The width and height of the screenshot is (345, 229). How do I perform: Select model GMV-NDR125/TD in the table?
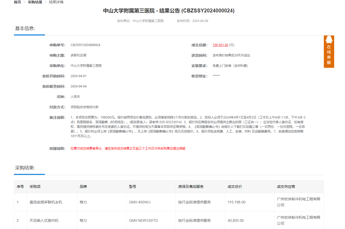click(x=143, y=220)
